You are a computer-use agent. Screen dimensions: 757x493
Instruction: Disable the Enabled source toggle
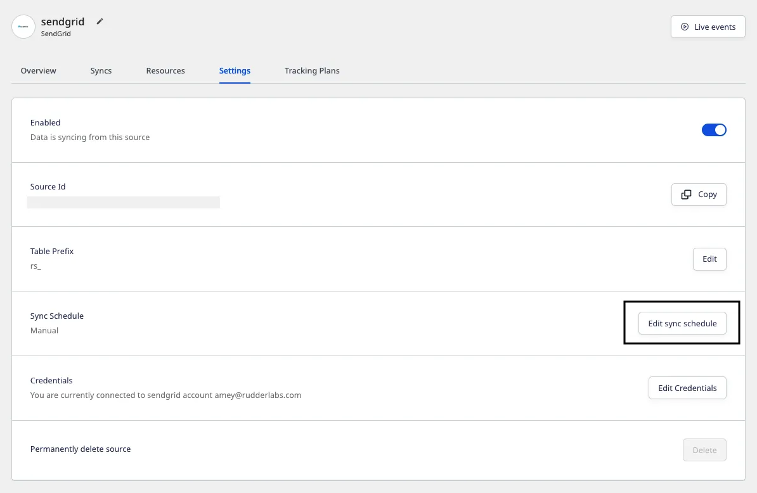point(713,130)
